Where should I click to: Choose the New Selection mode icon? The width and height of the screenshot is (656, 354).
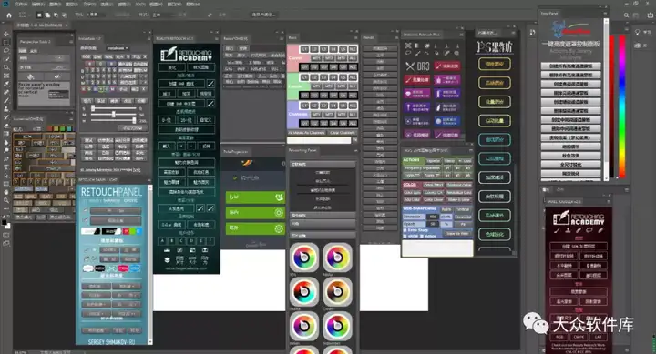(x=39, y=15)
